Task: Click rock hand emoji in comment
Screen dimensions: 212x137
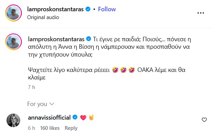Action: pos(91,118)
